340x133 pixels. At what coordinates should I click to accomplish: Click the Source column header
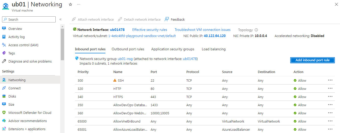point(227,72)
